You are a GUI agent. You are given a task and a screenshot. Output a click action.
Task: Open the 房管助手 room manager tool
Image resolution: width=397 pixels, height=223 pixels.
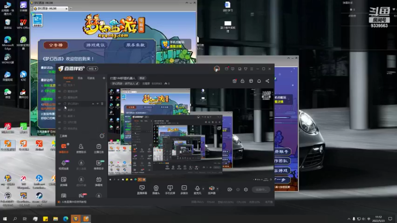[81, 148]
